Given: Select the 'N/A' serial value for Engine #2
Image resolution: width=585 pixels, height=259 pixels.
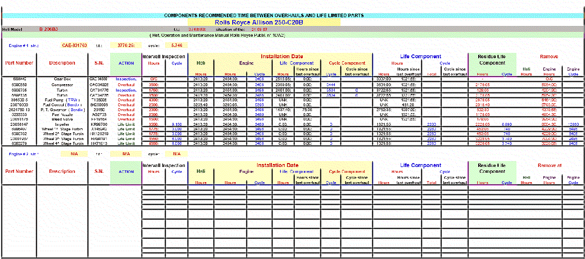Looking at the screenshot, I should [74, 154].
